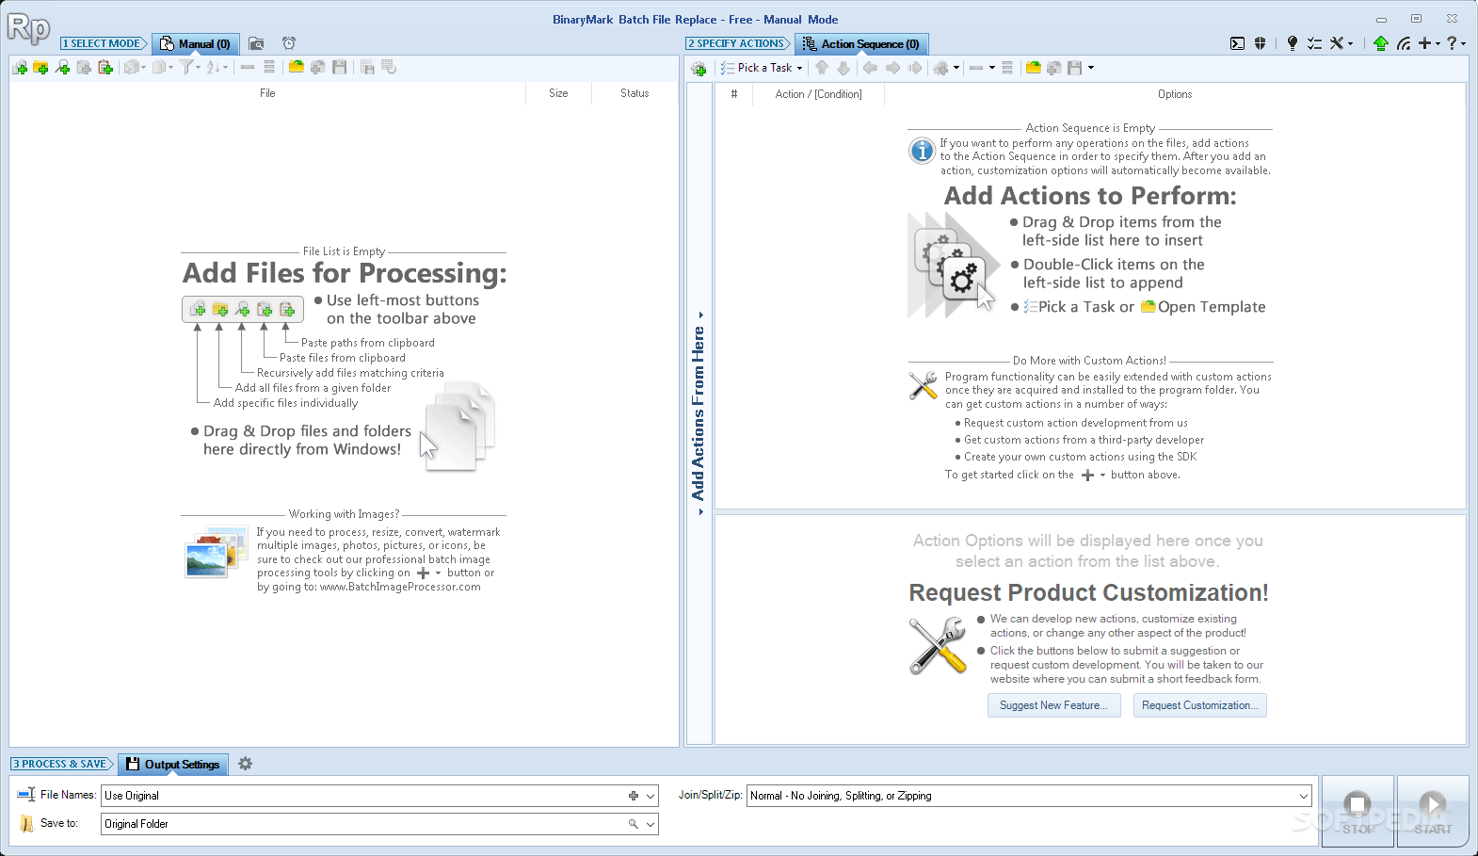Click the Add folder files toolbar icon
The width and height of the screenshot is (1478, 856).
click(x=40, y=68)
